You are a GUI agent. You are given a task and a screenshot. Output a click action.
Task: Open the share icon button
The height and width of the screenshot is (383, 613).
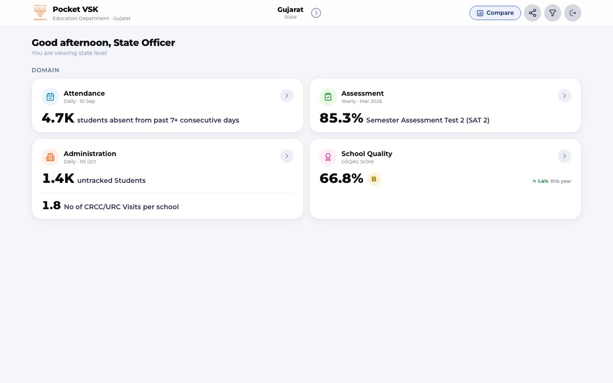533,13
